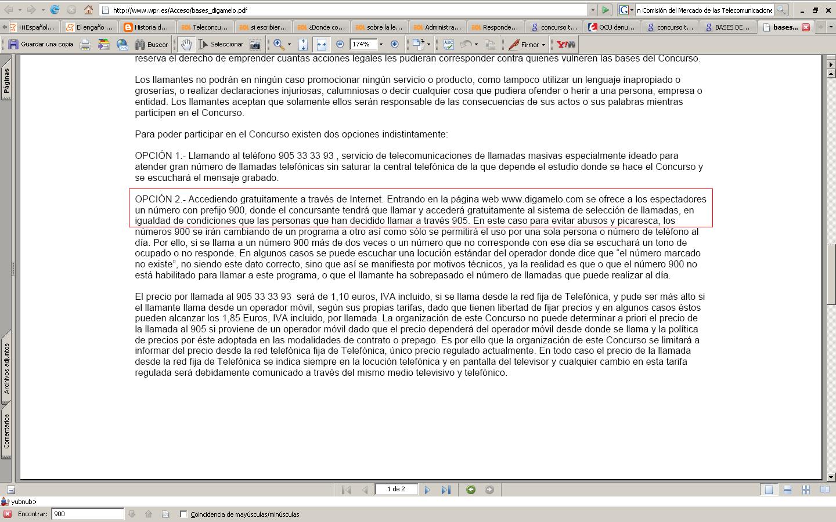Switch to the 'El engaño ...' tab

(89, 27)
